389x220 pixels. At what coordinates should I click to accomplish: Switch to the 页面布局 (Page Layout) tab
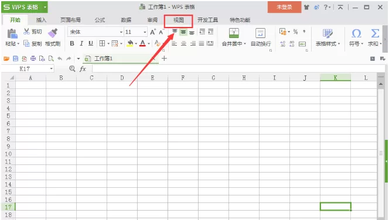pos(70,20)
